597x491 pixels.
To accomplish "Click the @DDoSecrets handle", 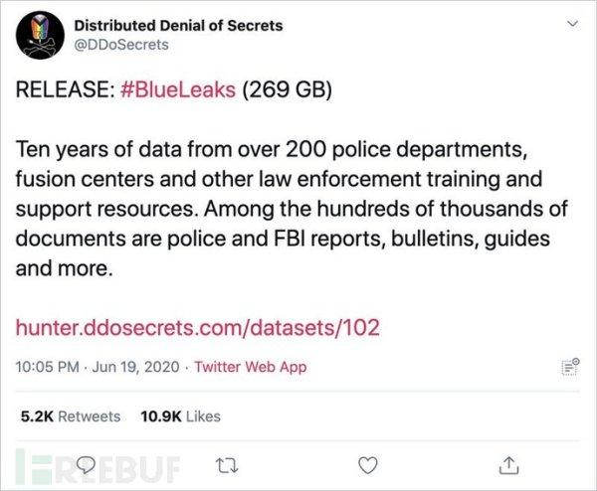I will (121, 45).
